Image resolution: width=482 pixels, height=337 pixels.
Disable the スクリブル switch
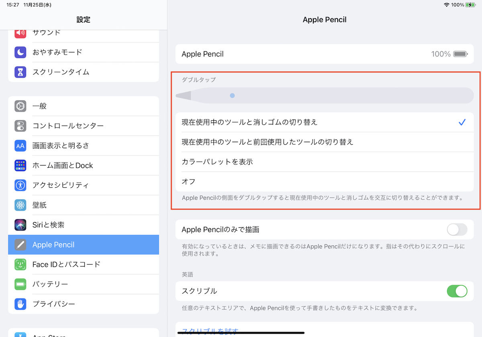(457, 291)
